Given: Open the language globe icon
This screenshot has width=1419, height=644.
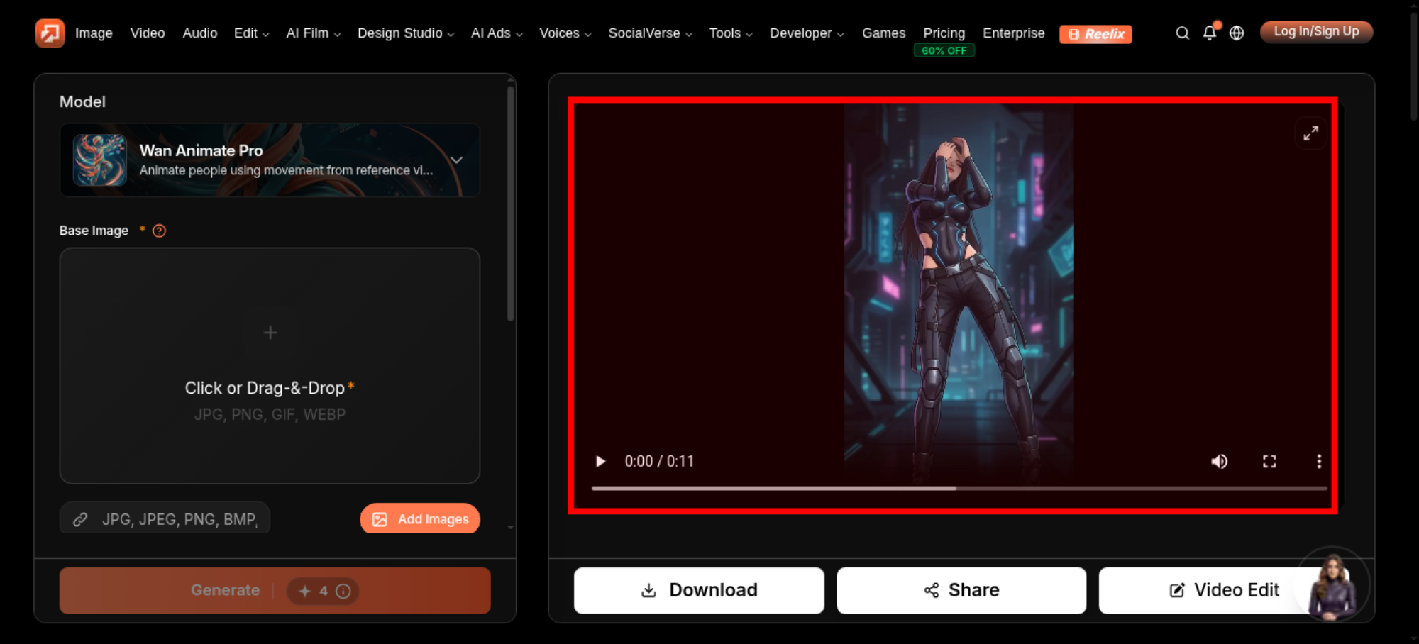Looking at the screenshot, I should (x=1237, y=33).
